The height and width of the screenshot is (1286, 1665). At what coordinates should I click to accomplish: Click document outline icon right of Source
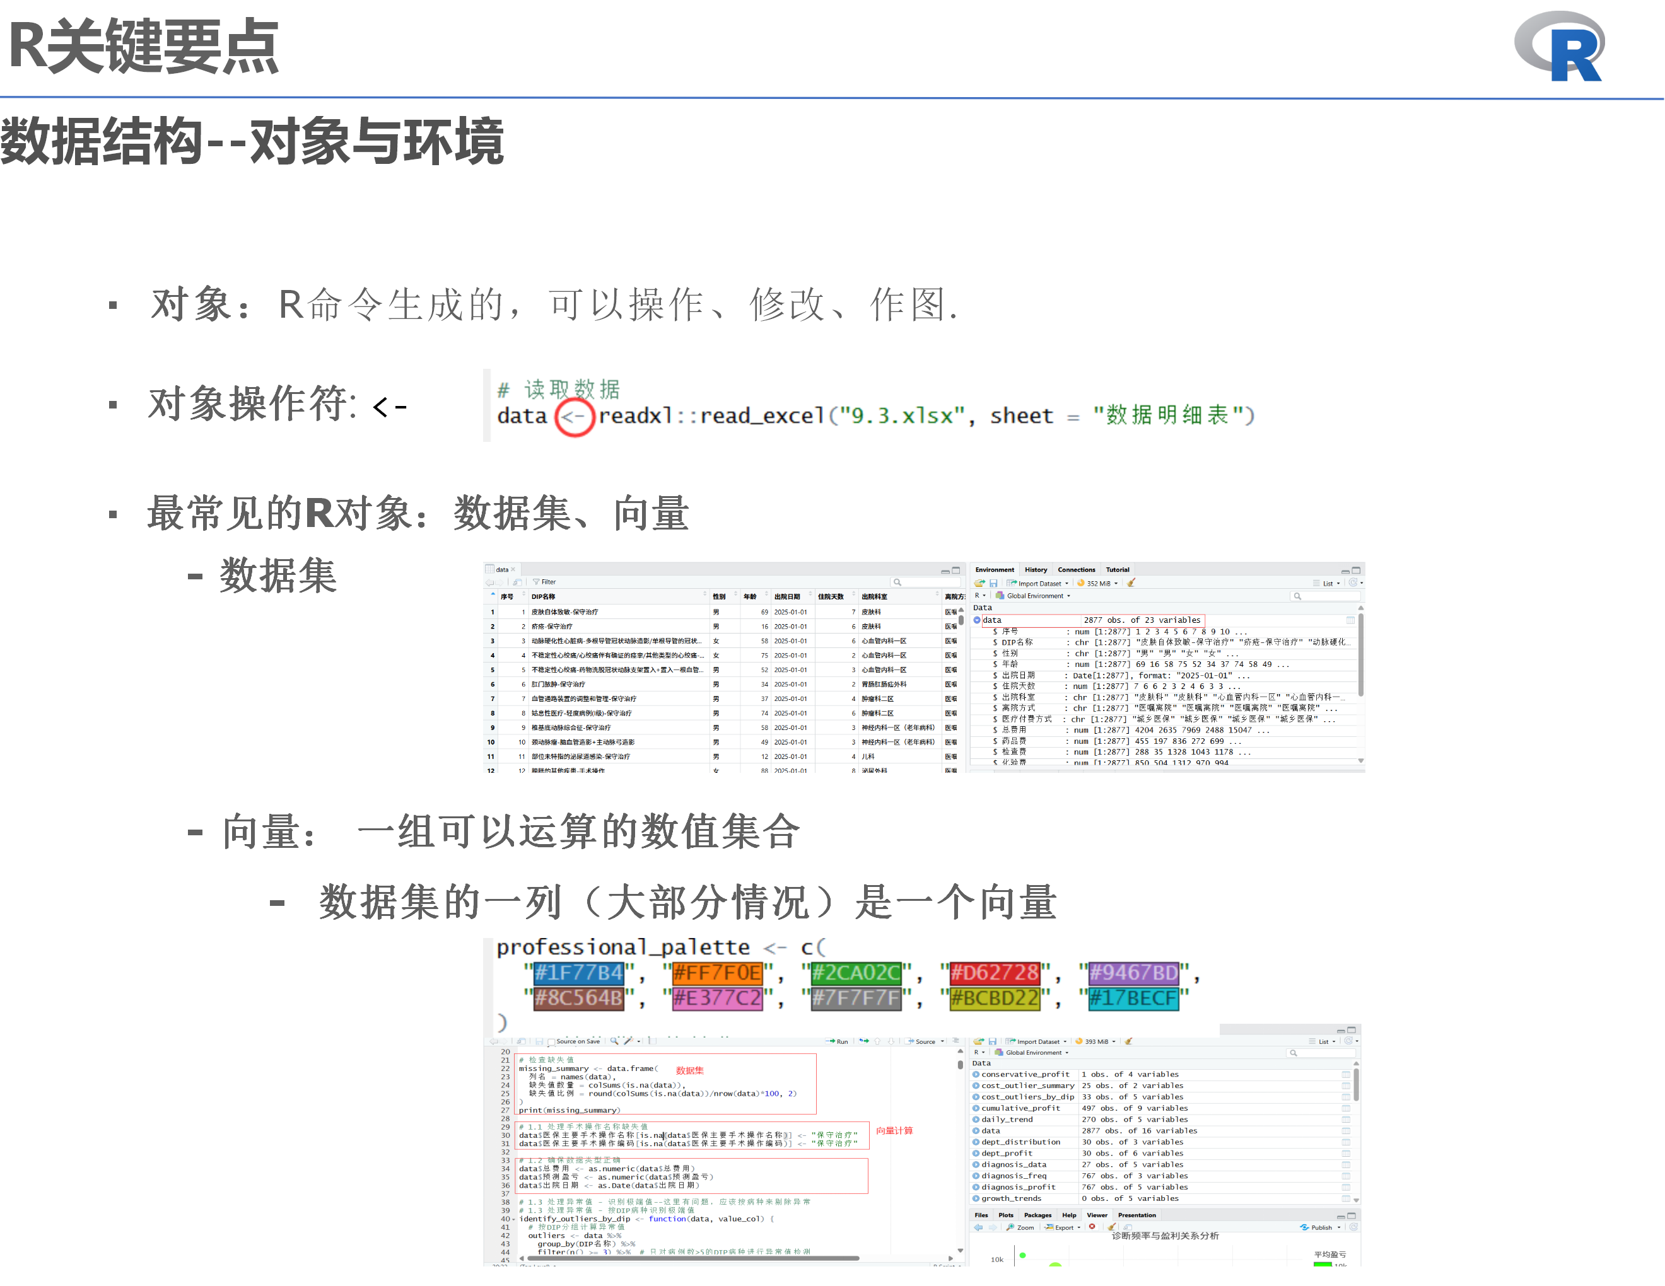pyautogui.click(x=956, y=1041)
